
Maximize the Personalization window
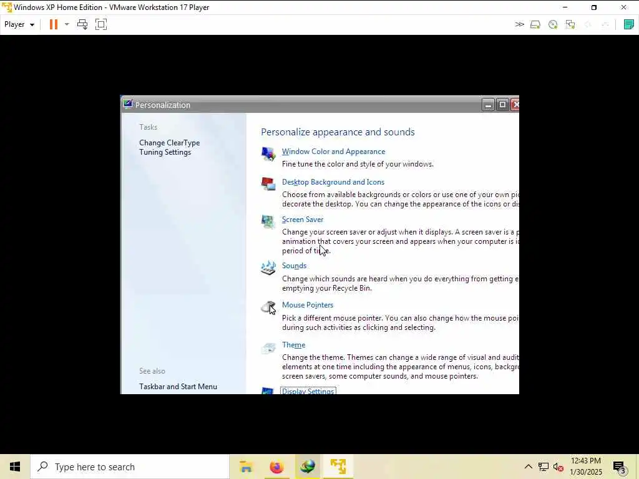click(502, 105)
